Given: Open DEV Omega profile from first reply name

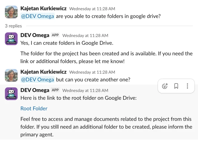Looking at the screenshot, I should click(35, 35).
